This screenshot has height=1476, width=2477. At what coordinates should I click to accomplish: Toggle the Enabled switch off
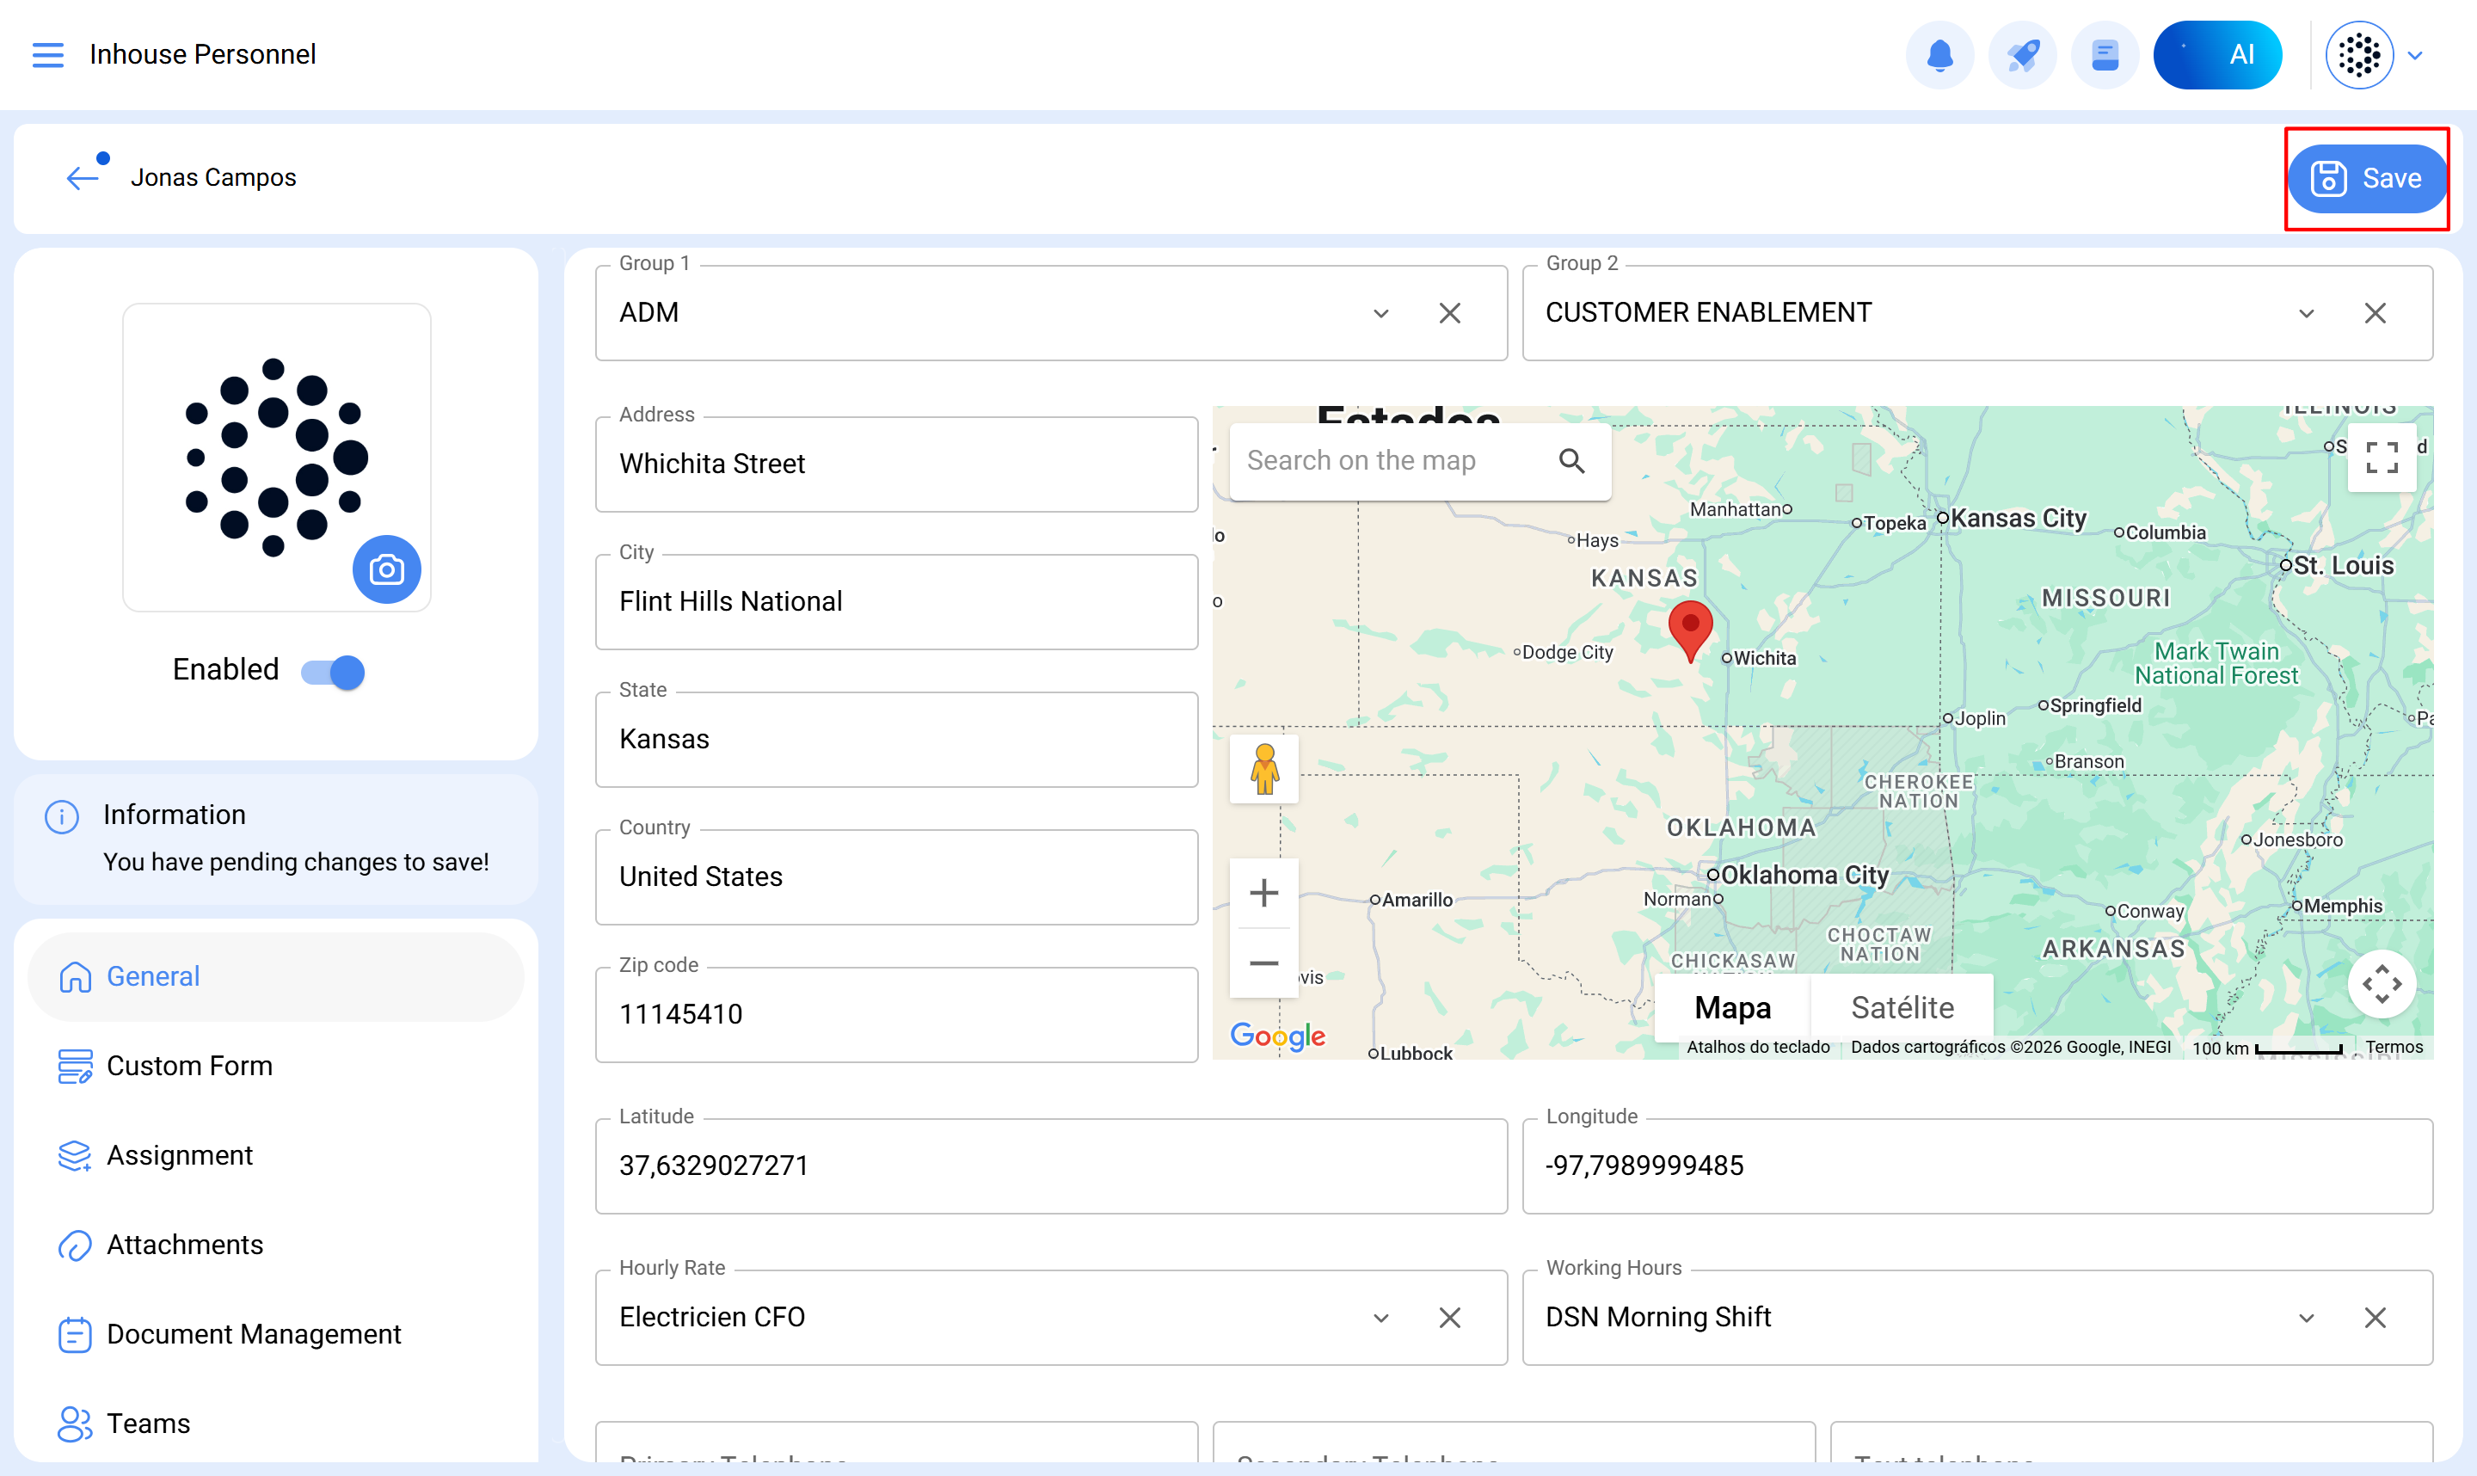[334, 673]
